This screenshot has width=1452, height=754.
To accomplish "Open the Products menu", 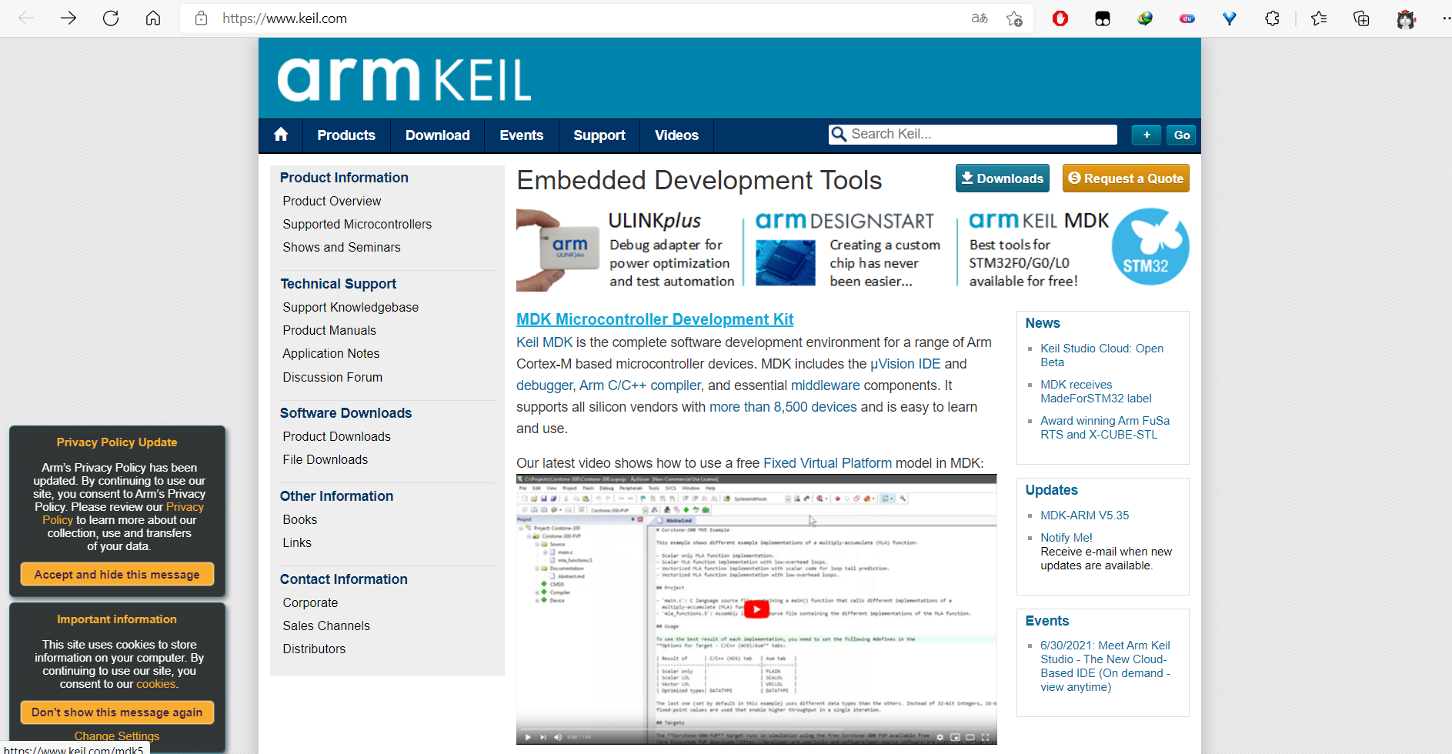I will point(346,135).
